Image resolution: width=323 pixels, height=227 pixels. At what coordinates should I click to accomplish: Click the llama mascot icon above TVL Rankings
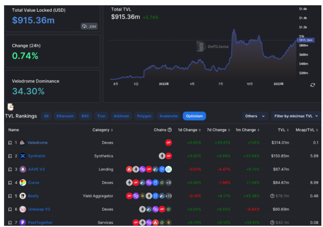pos(11,107)
